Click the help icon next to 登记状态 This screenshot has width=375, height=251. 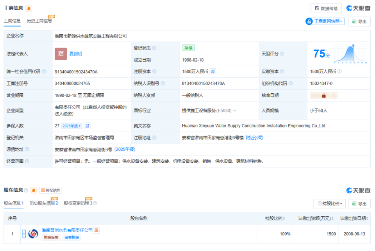click(x=154, y=48)
